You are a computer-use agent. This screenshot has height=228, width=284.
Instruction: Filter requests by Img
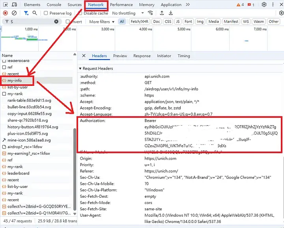[x=200, y=22]
